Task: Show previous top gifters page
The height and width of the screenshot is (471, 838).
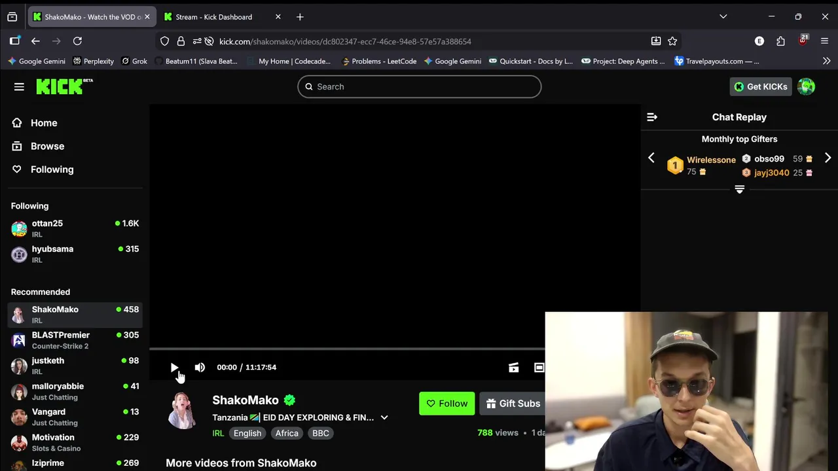Action: pyautogui.click(x=651, y=158)
